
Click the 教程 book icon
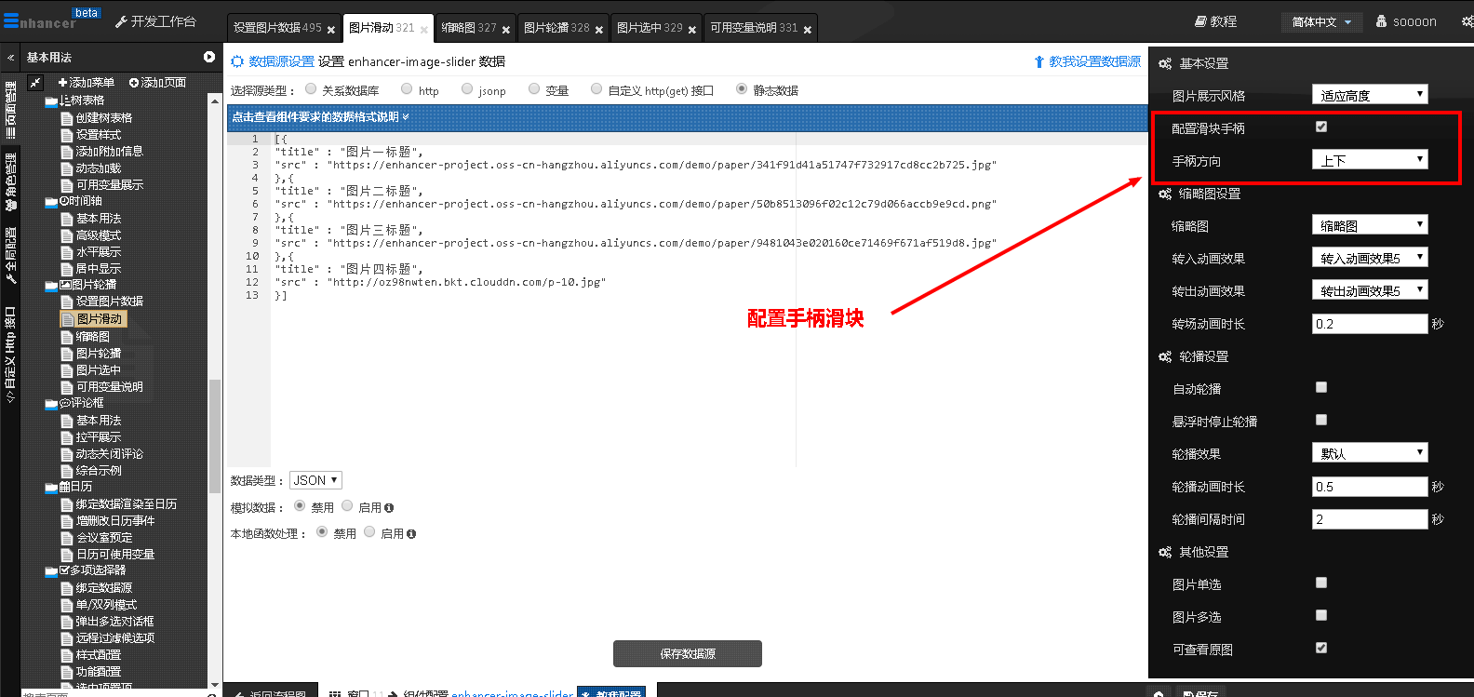tap(1200, 21)
